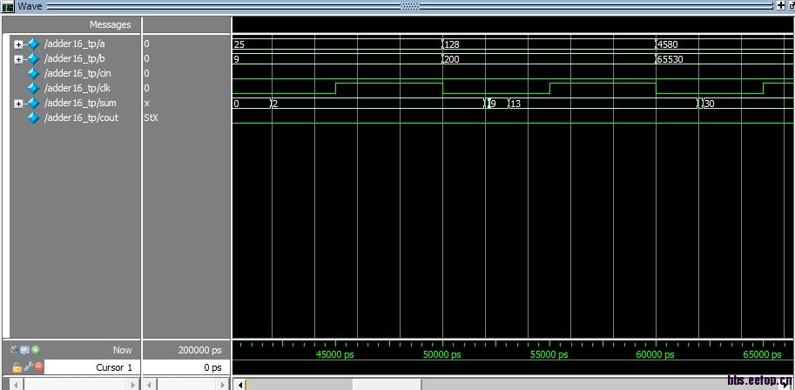Click the waveform horizontal scrollbar thumb
The height and width of the screenshot is (390, 795).
point(387,385)
